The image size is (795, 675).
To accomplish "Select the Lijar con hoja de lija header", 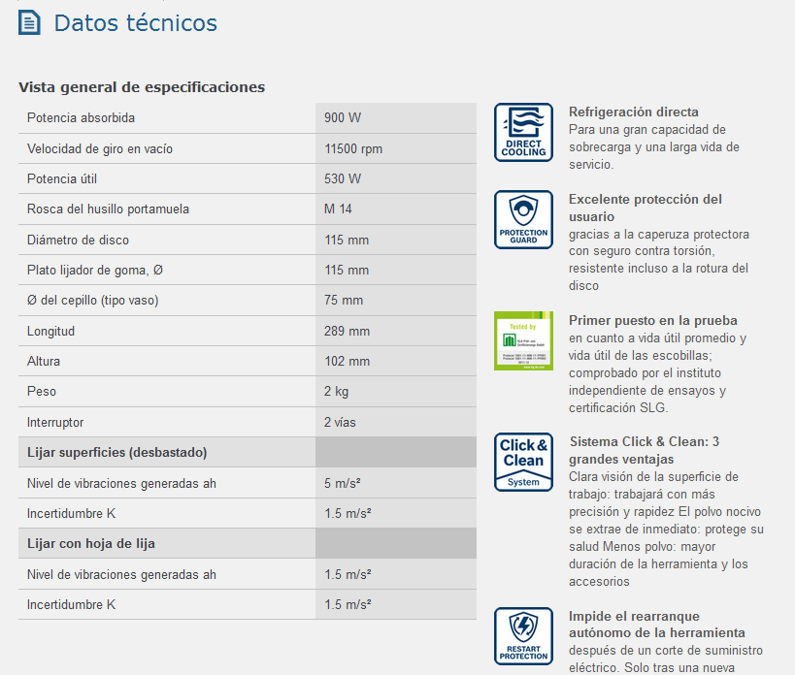I will pos(91,544).
